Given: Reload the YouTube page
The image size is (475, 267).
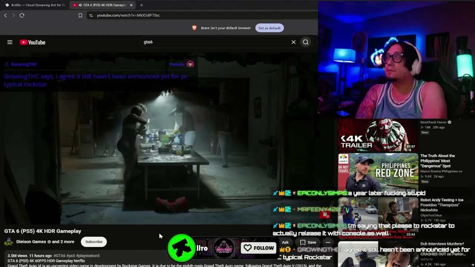Looking at the screenshot, I should [x=22, y=15].
